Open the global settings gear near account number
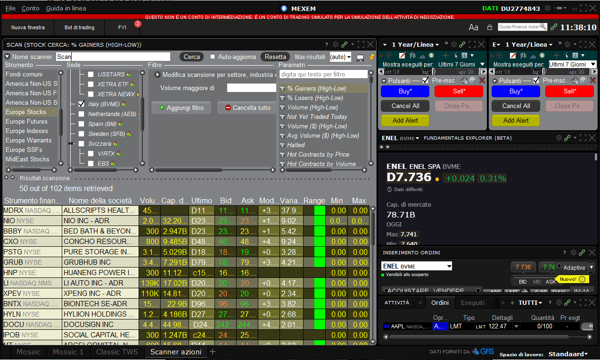 click(548, 8)
